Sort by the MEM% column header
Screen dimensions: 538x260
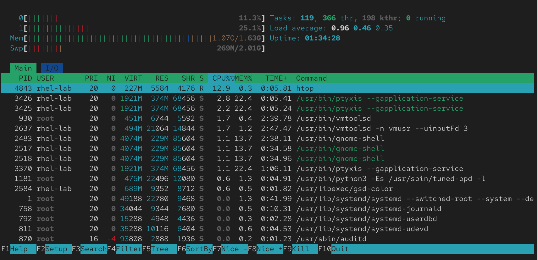point(243,78)
